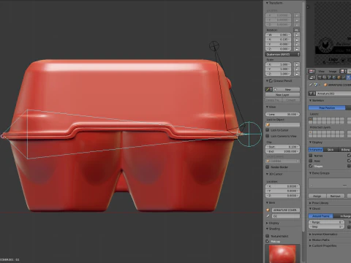Image resolution: width=351 pixels, height=263 pixels.
Task: Click the first protected layer button
Action: click(310, 132)
